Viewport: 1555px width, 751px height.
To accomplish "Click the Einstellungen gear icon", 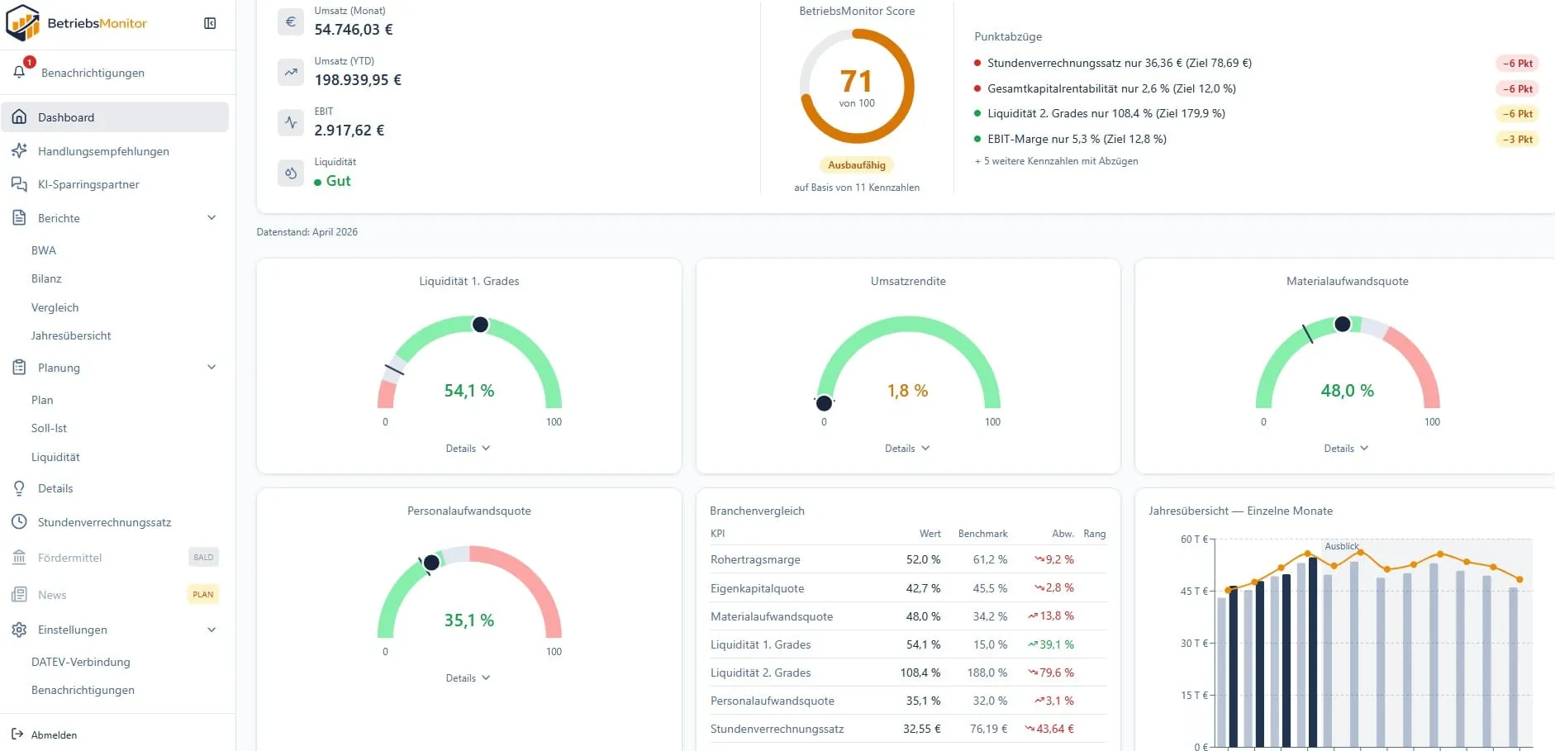I will (19, 630).
